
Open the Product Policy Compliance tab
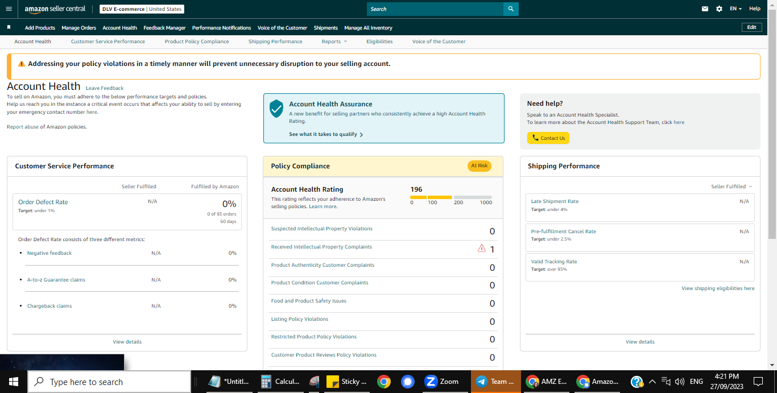[197, 42]
